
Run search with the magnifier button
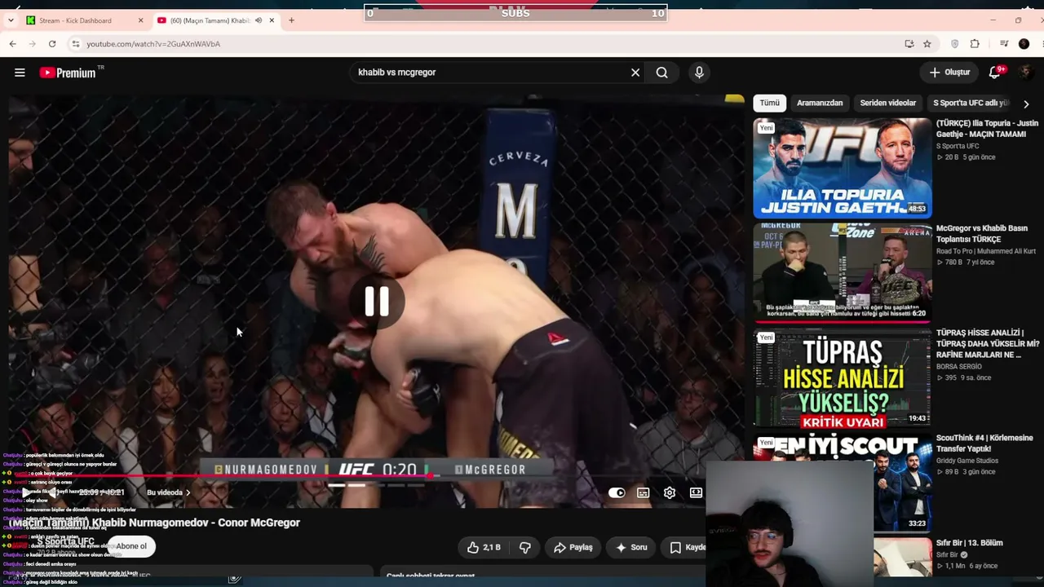point(662,73)
